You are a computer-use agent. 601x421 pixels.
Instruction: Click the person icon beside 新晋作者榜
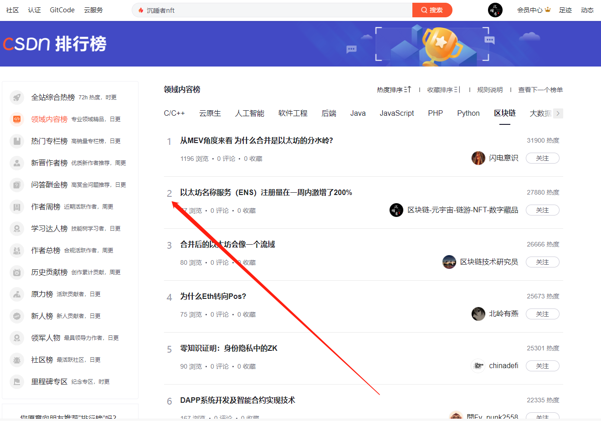[17, 163]
